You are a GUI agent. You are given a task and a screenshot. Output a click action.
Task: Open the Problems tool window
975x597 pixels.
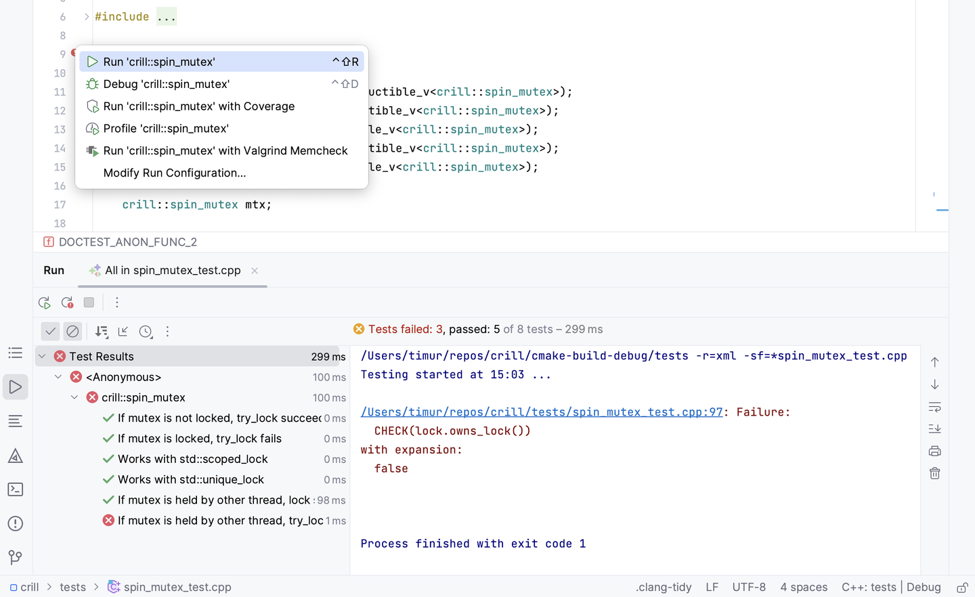16,523
